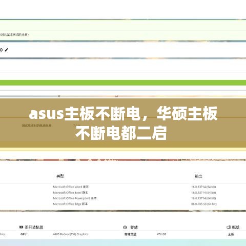The image size is (246, 246).
Task: Select the 'Microsoft Office Excel' row text
Action: pos(70,192)
